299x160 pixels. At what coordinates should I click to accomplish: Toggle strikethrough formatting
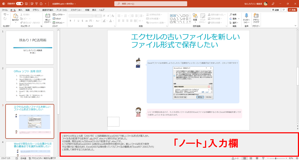86,21
